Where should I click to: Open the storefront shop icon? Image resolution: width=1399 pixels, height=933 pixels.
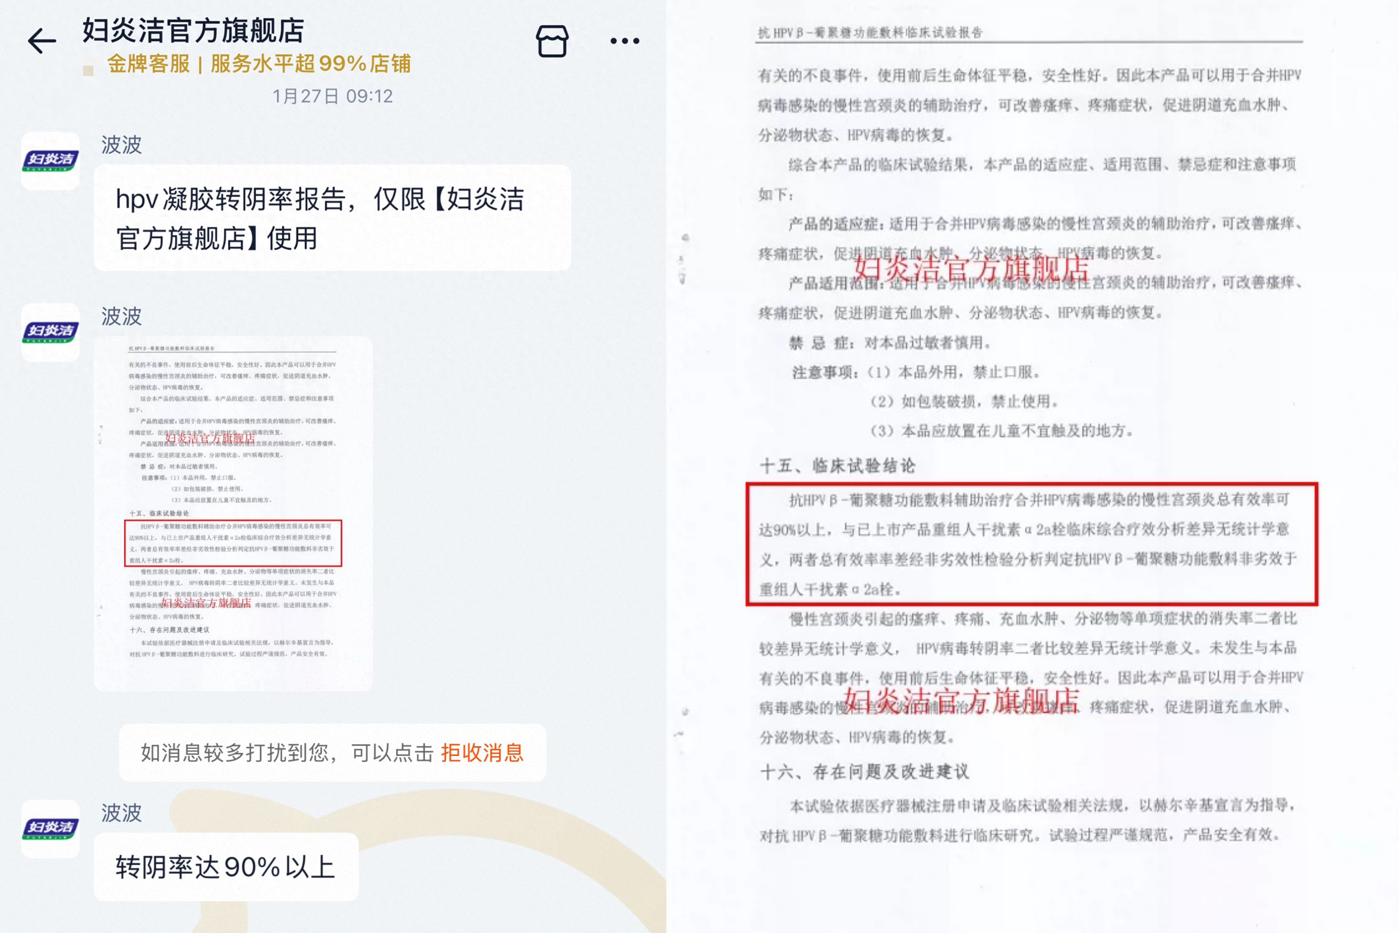point(552,41)
